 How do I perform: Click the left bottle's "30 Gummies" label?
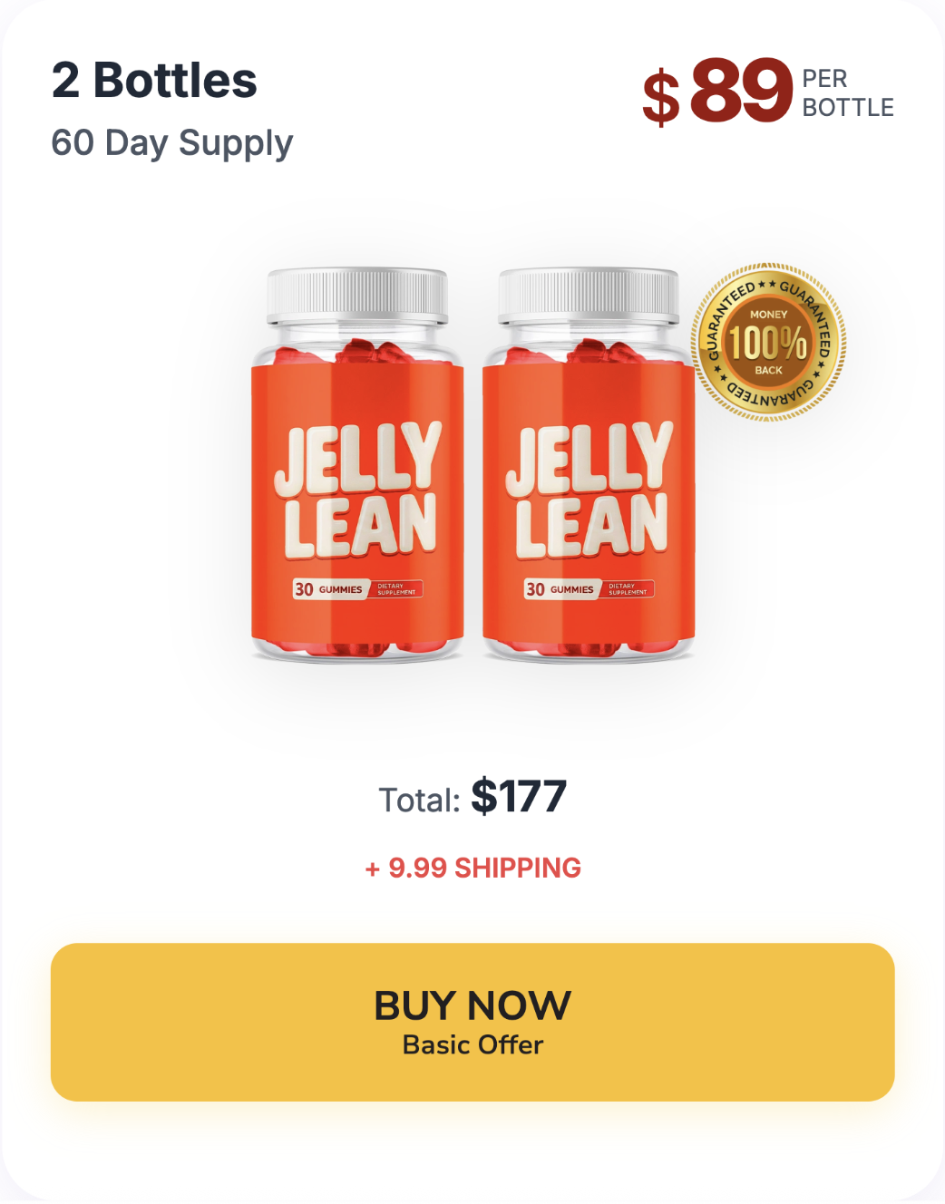327,589
